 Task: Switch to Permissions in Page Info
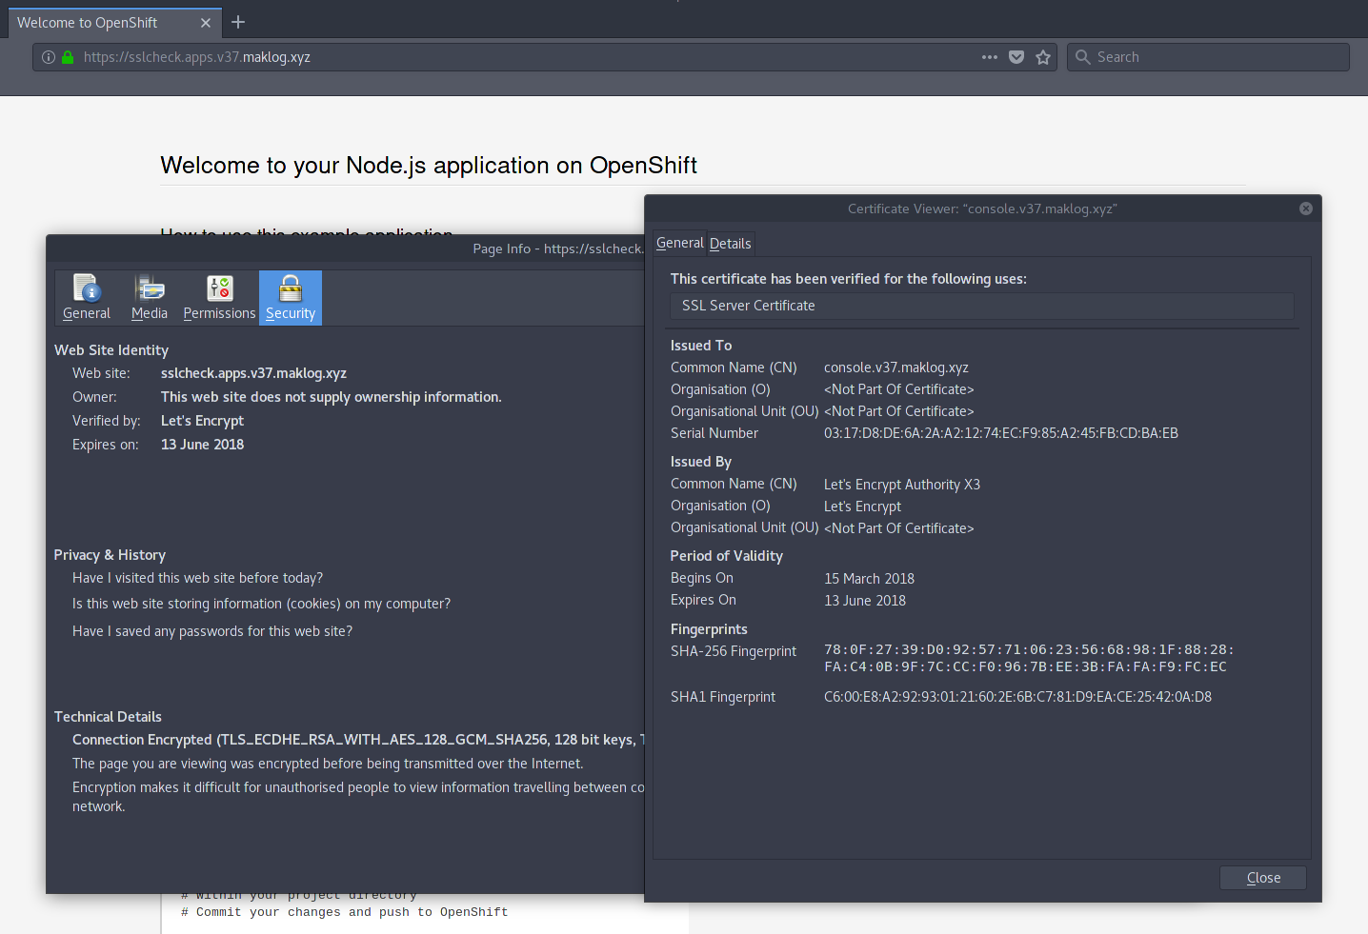[x=219, y=297]
